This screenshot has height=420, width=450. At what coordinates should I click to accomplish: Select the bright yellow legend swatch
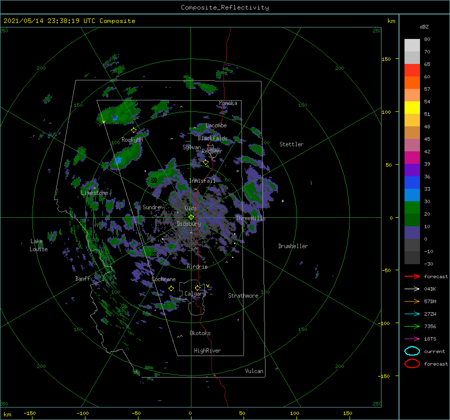tap(412, 107)
